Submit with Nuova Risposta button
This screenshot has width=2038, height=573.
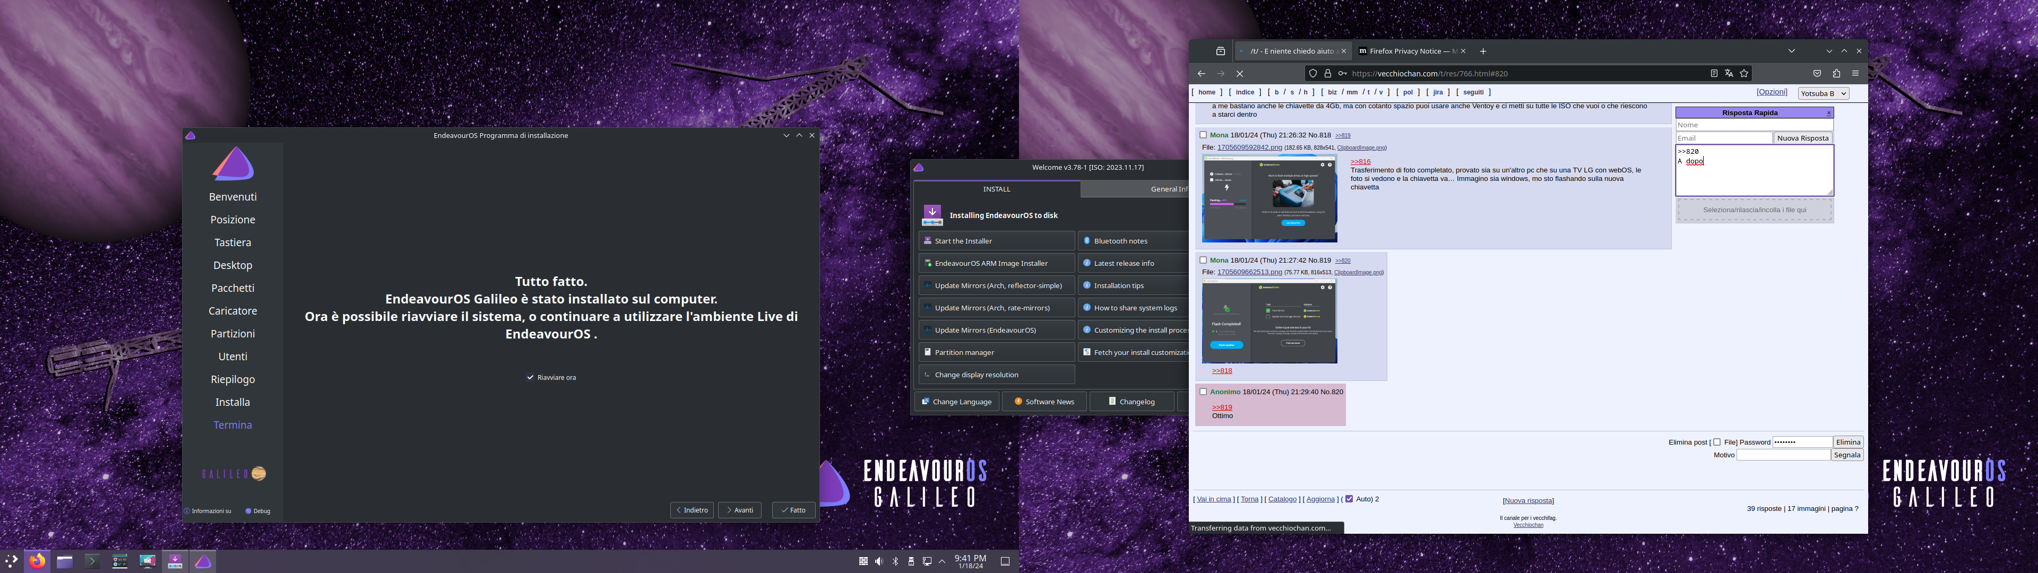[1802, 138]
